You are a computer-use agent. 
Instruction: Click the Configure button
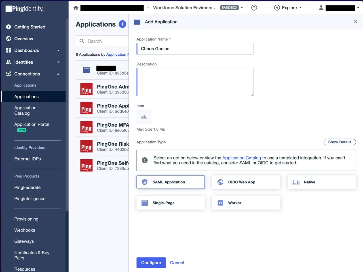point(151,263)
